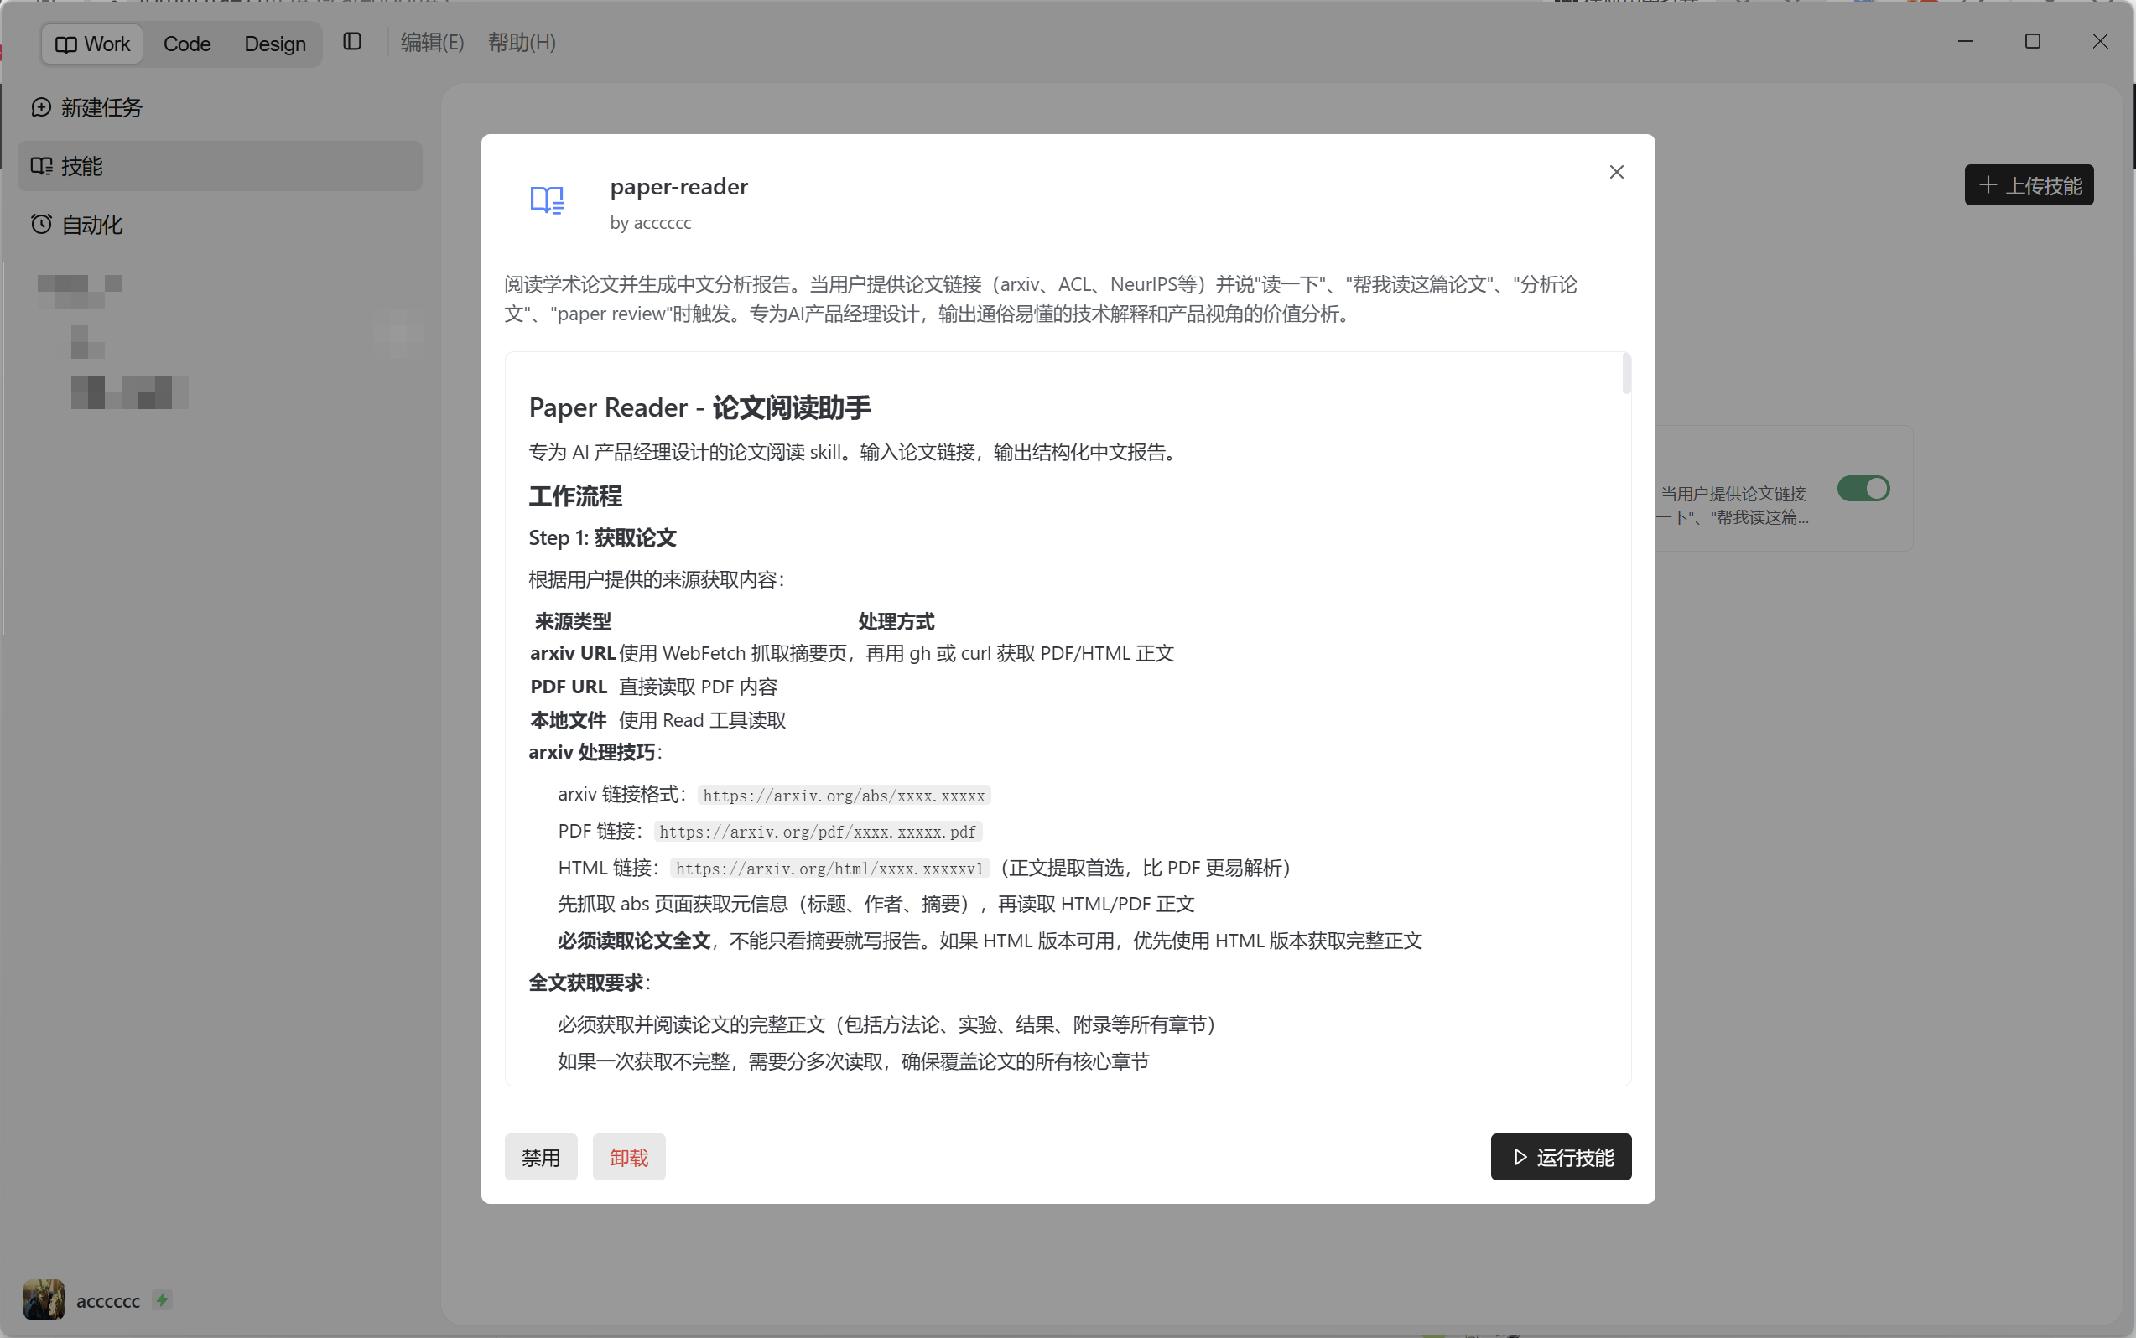Maximize the application window
The width and height of the screenshot is (2136, 1338).
[2033, 41]
